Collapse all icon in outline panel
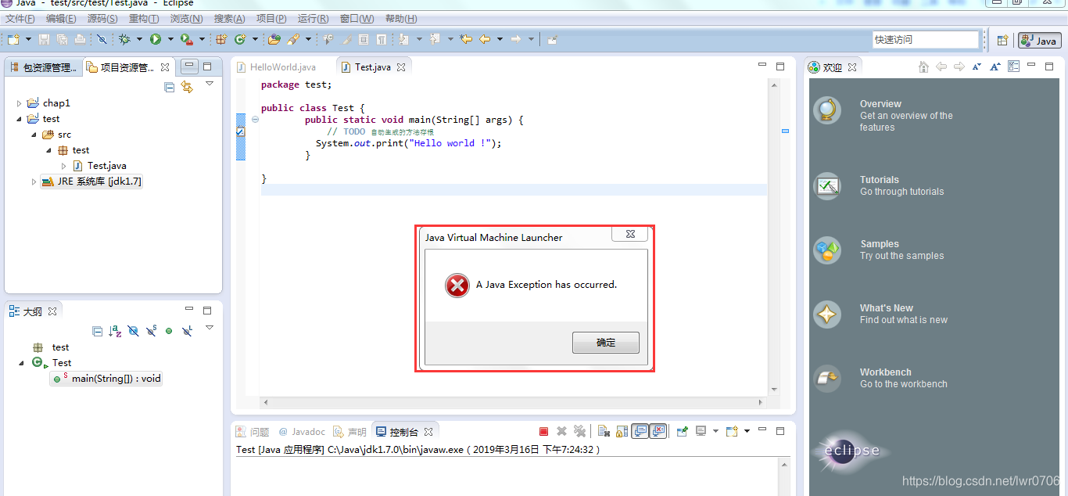Screen dimensions: 1068x496 pos(97,331)
